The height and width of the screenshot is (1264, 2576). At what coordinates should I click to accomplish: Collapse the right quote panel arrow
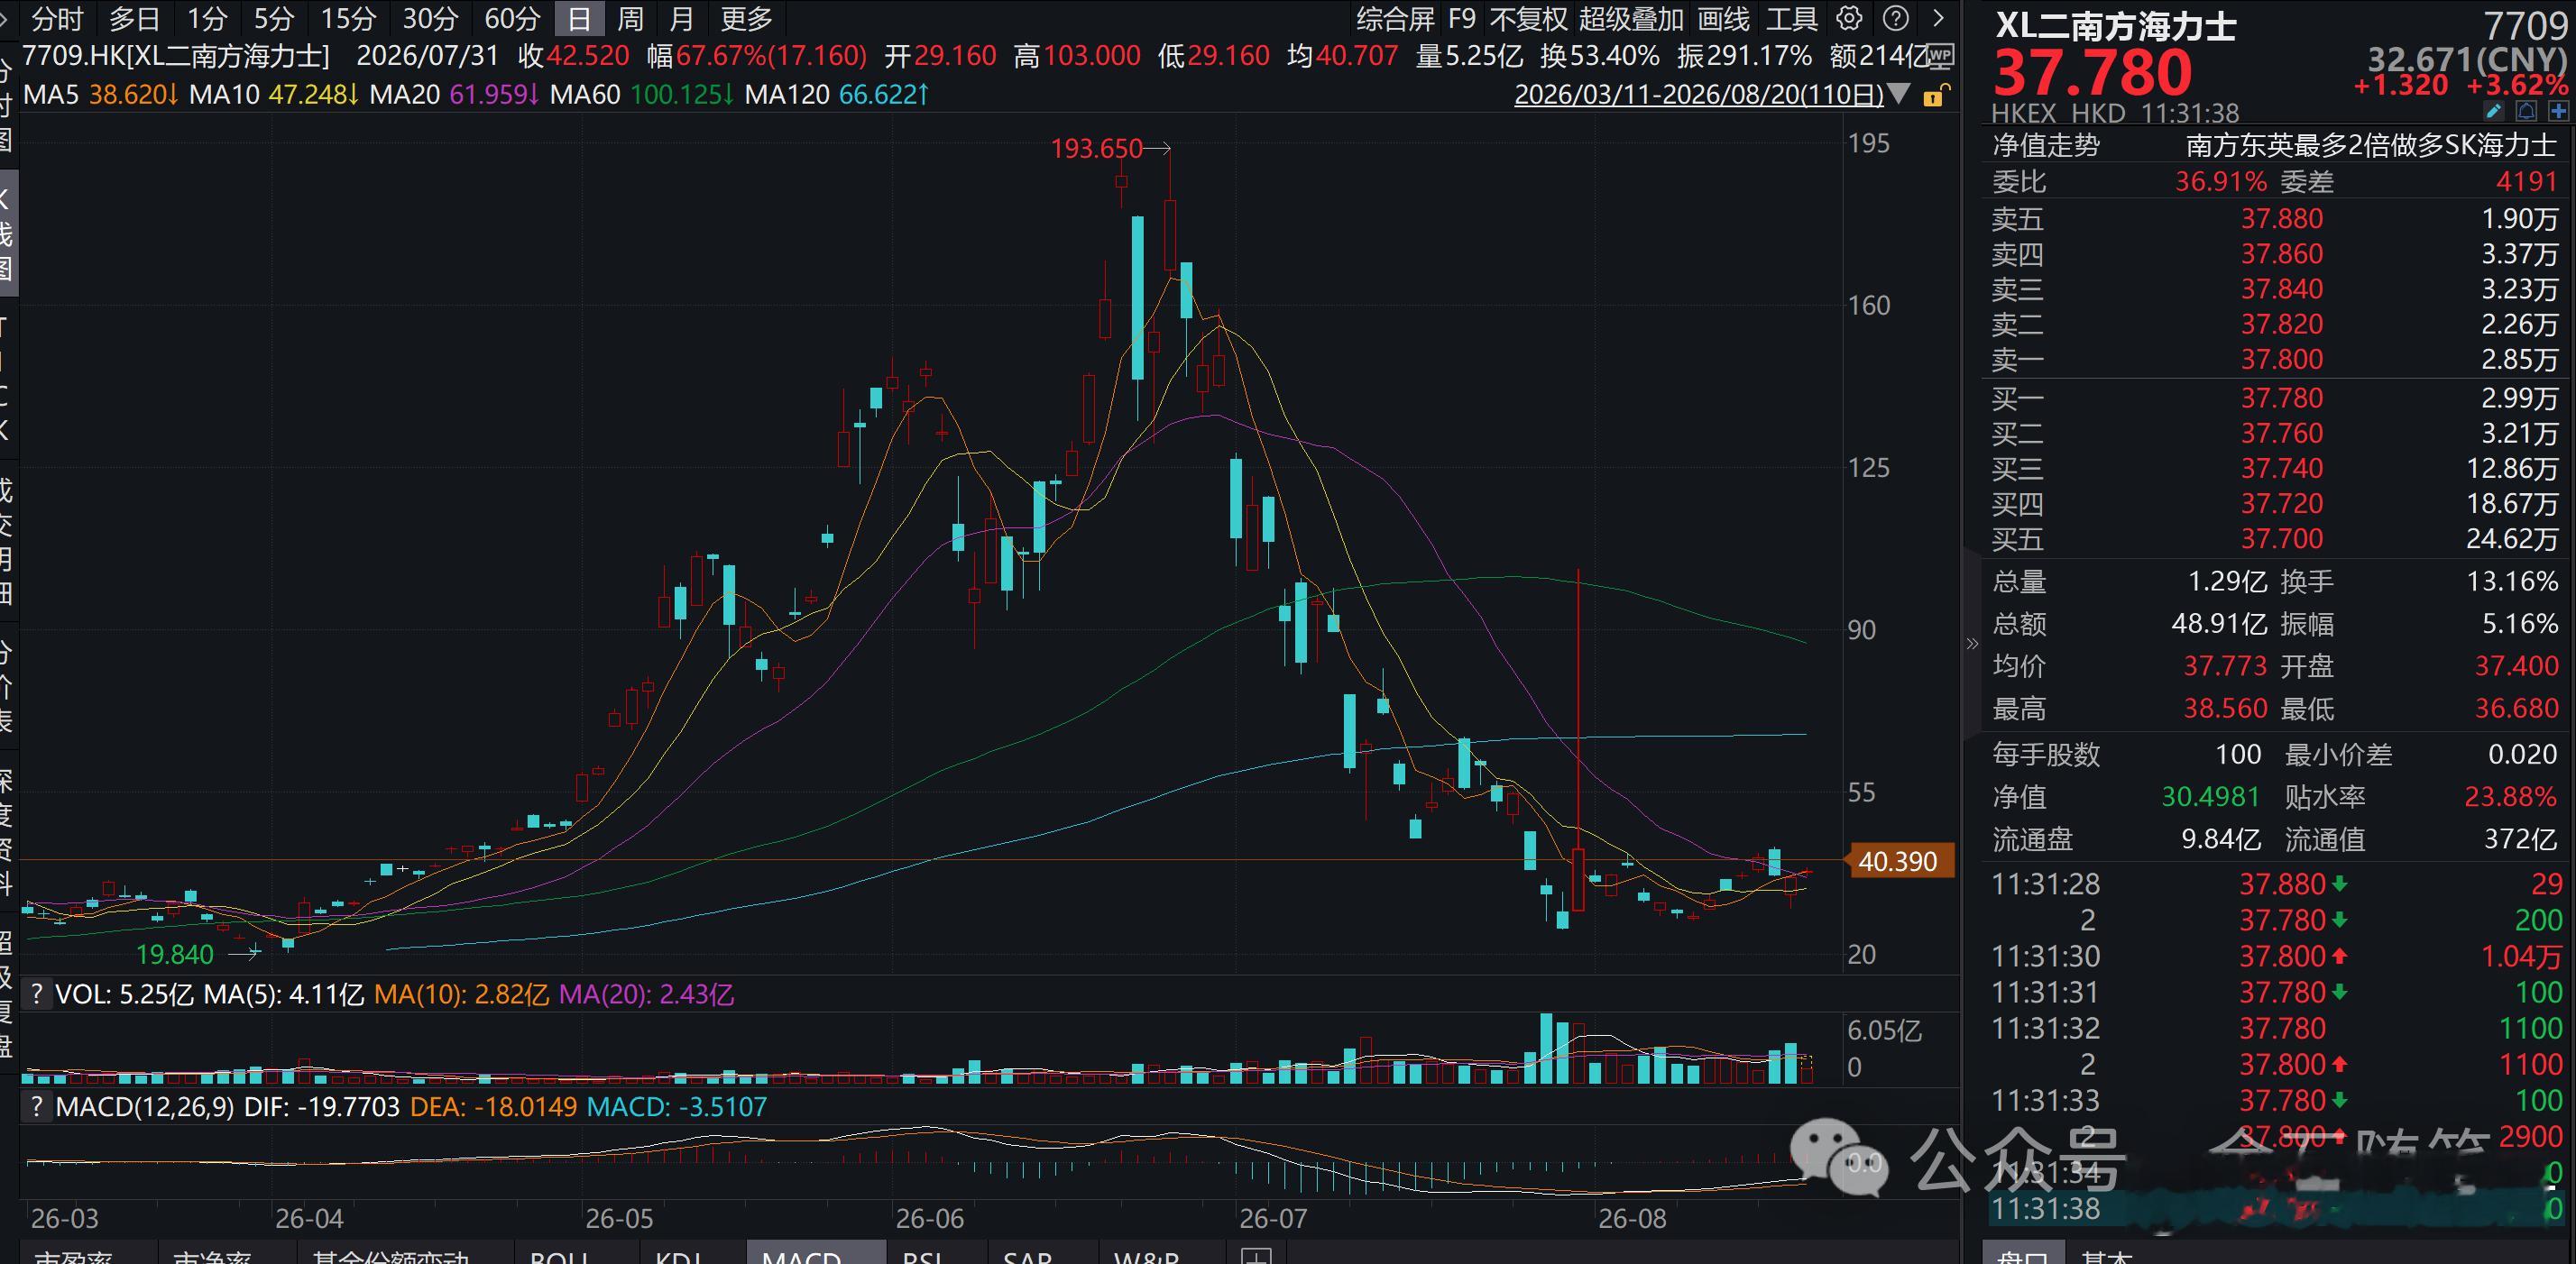[x=1972, y=644]
